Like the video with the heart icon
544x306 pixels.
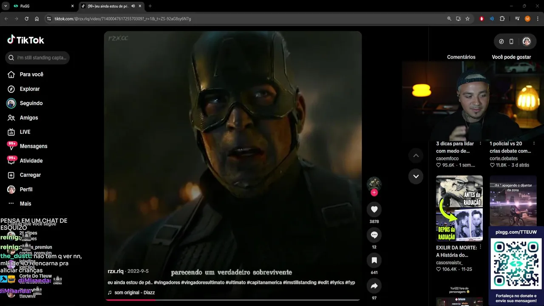(374, 209)
